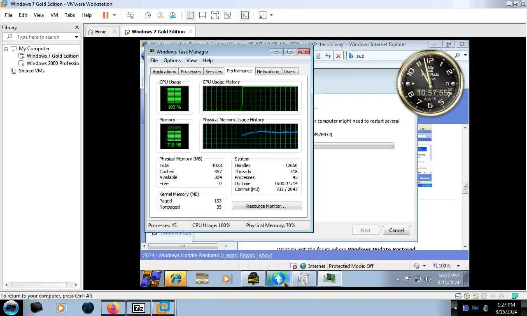
Task: Click the IE pop-up blocked status icon
Action: tap(293, 266)
